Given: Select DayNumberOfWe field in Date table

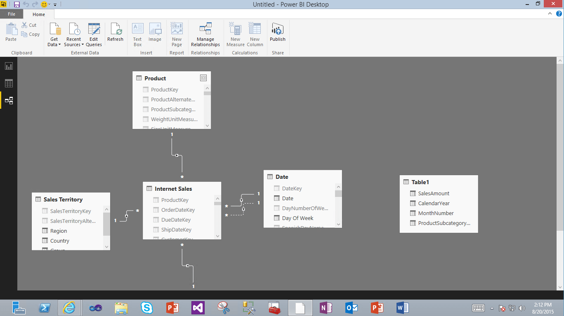Looking at the screenshot, I should [305, 208].
